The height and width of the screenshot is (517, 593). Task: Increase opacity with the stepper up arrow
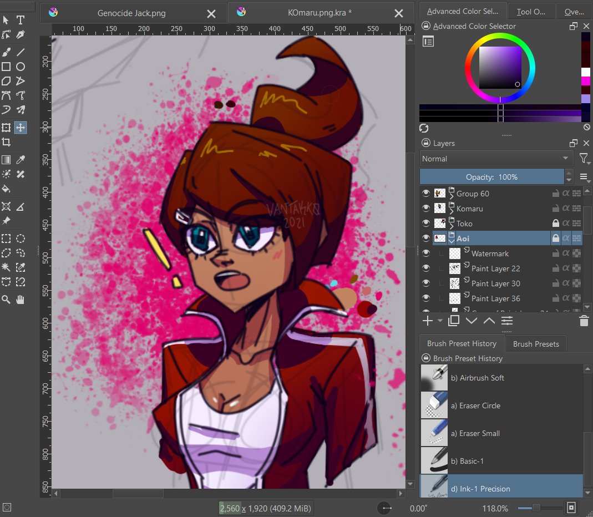(x=569, y=173)
